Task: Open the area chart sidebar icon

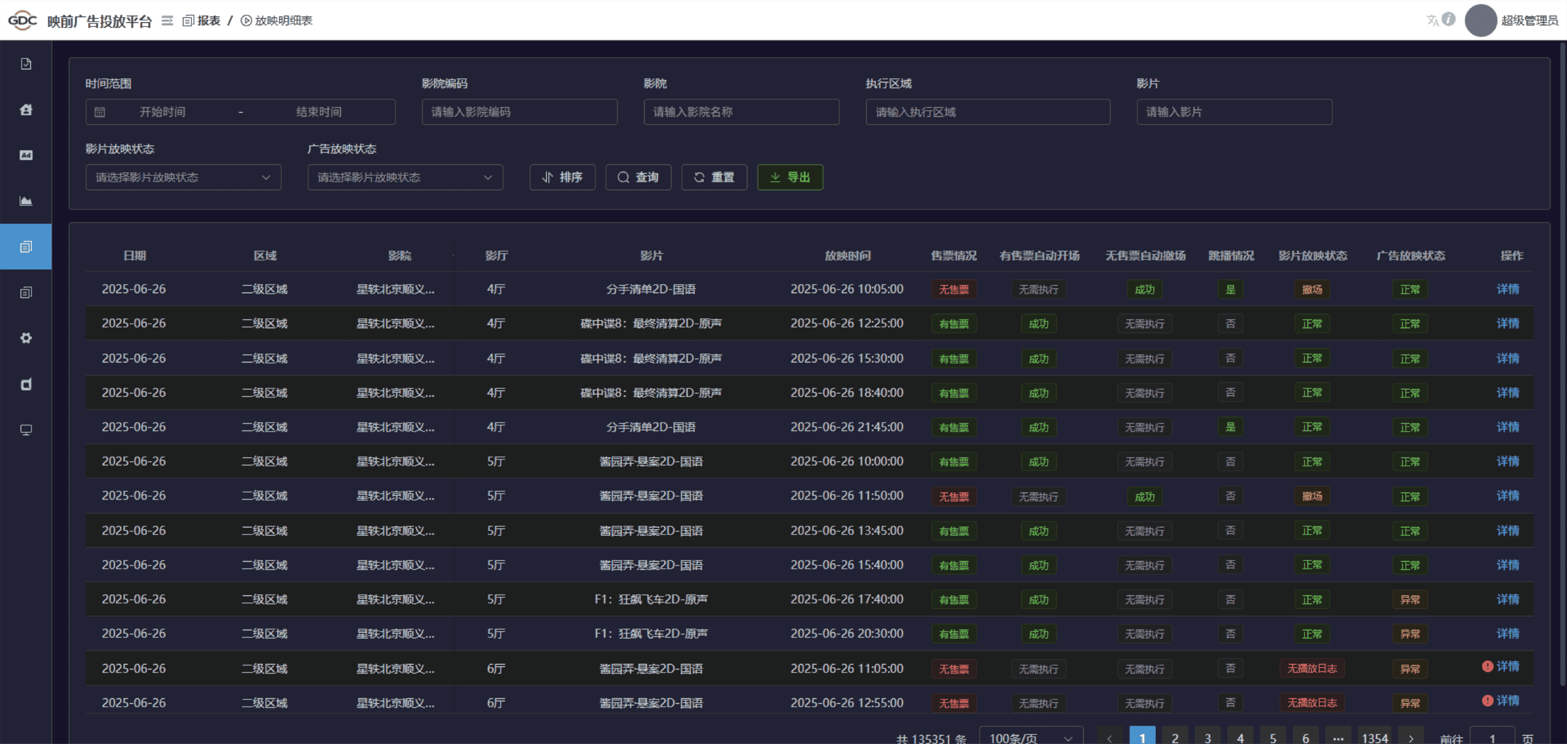Action: (26, 201)
